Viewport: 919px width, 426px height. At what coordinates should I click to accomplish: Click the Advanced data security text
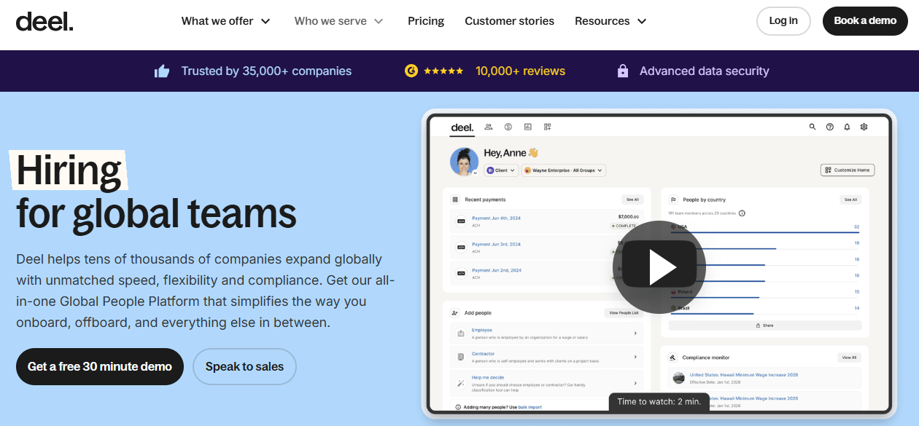[x=705, y=71]
